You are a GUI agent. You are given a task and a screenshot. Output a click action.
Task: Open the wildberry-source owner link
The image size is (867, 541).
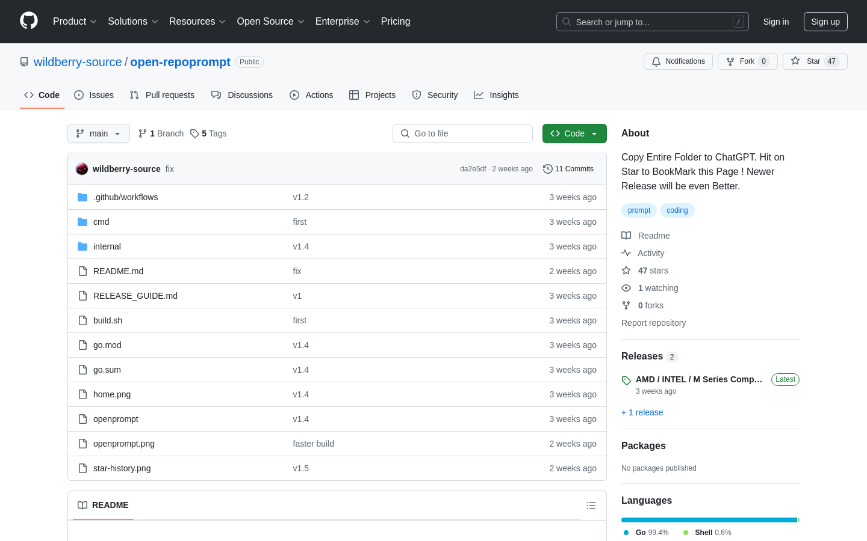pyautogui.click(x=78, y=62)
